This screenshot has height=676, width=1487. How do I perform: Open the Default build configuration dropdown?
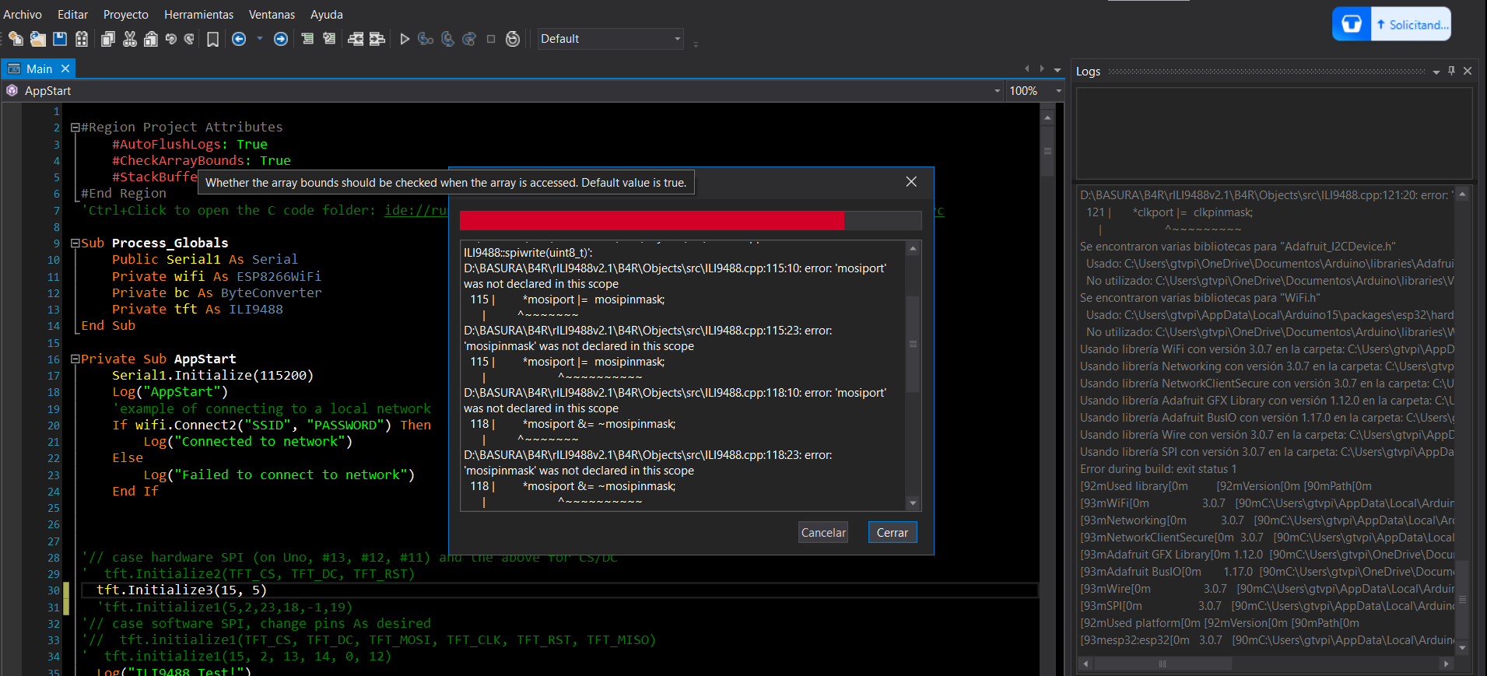(x=611, y=39)
